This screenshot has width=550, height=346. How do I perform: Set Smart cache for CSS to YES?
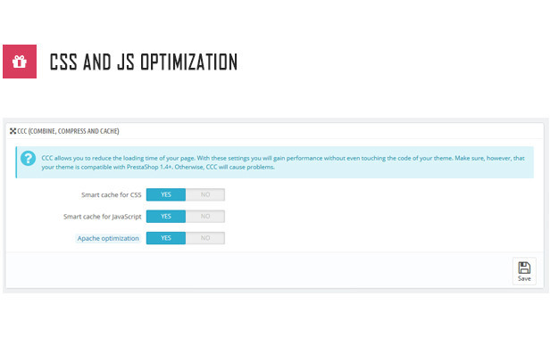tap(166, 194)
